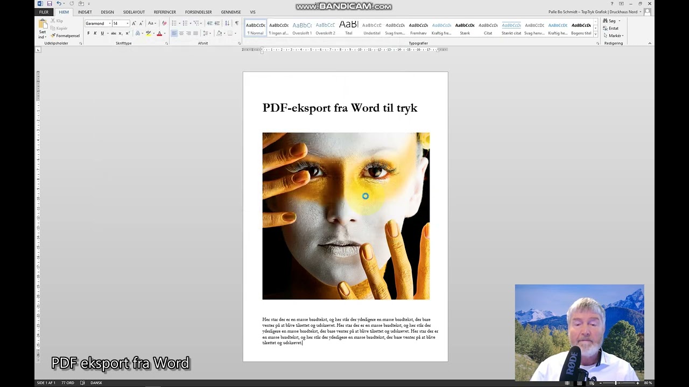Apply paragraph shading with the paint bucket

coord(219,33)
